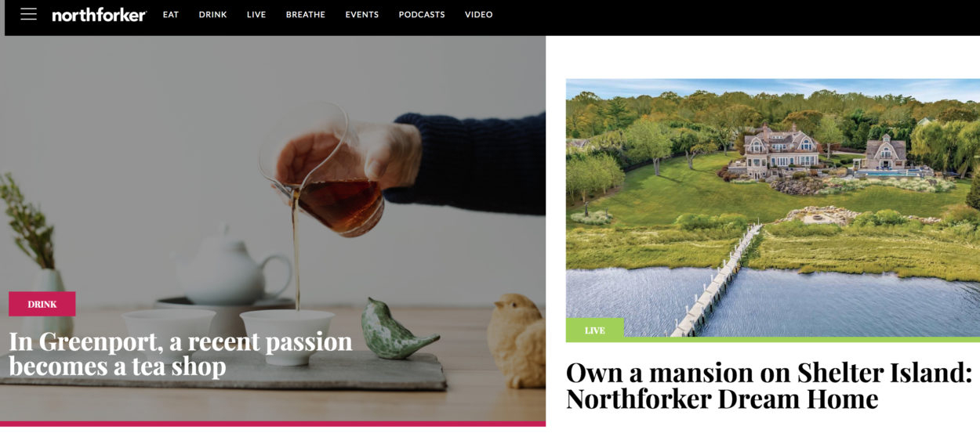
Task: Open Shelter Island mansion Dream Home headline
Action: pyautogui.click(x=769, y=385)
